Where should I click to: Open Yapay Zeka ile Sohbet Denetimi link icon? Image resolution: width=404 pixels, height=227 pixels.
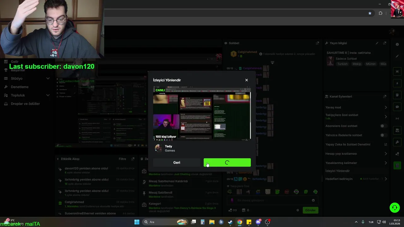tap(386, 144)
